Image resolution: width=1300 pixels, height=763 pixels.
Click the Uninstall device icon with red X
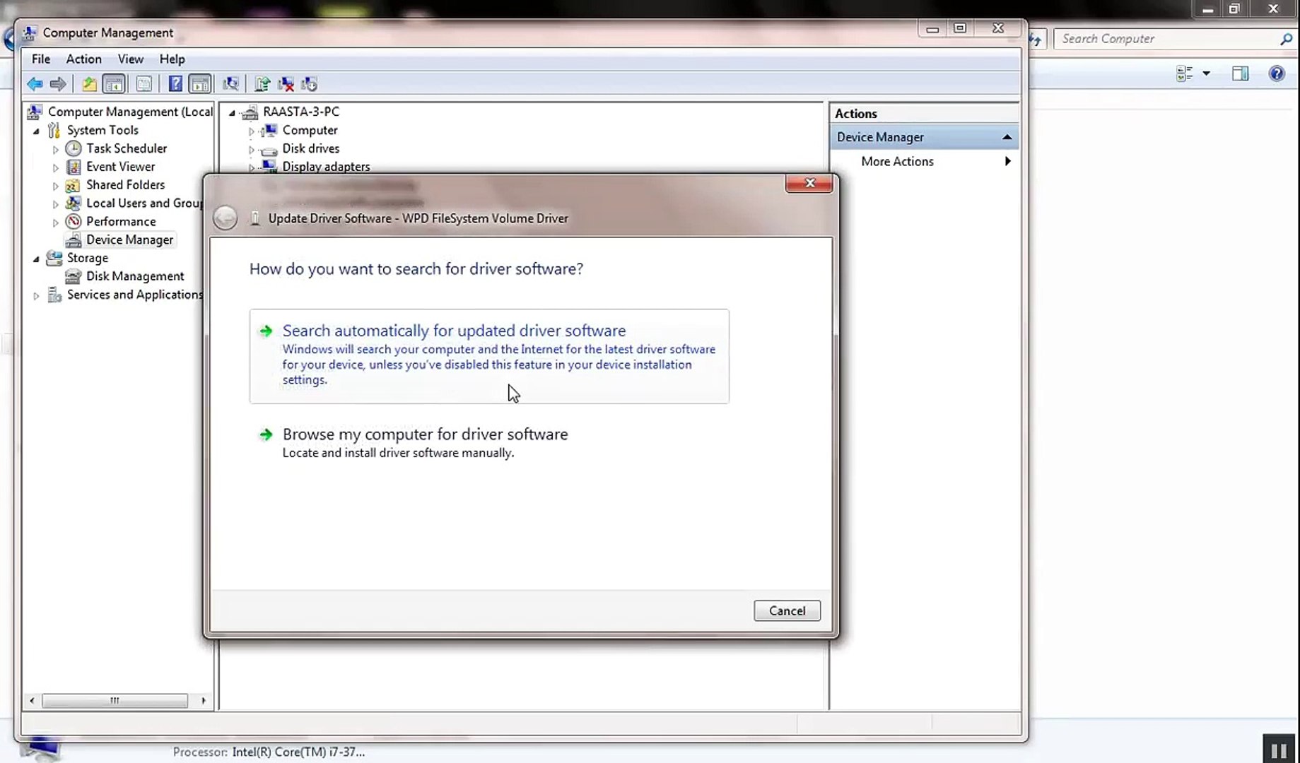[x=286, y=83]
